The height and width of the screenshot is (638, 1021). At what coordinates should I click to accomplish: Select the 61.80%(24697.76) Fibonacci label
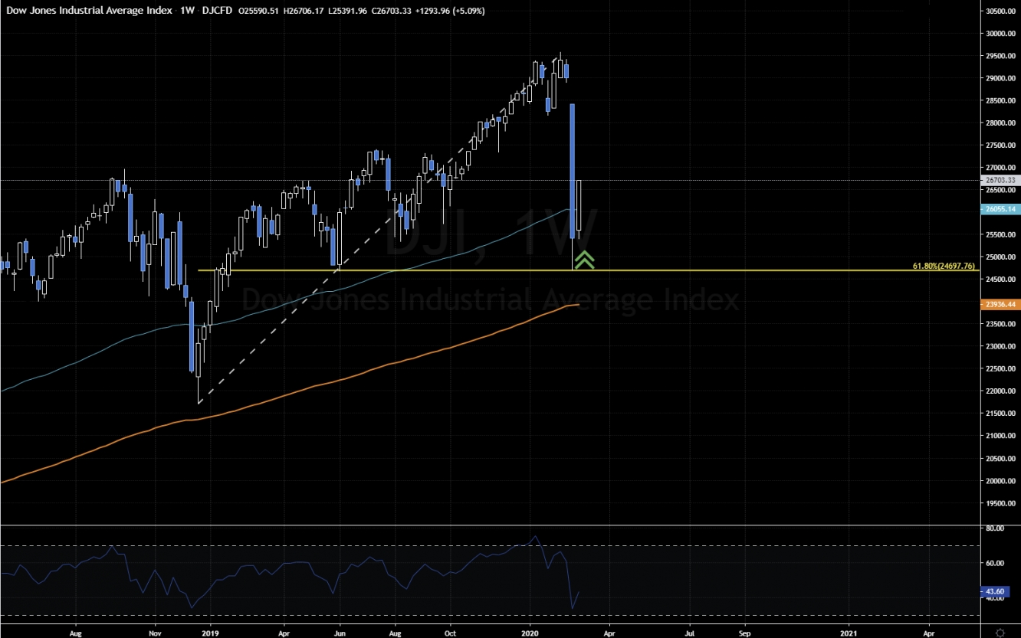click(944, 266)
